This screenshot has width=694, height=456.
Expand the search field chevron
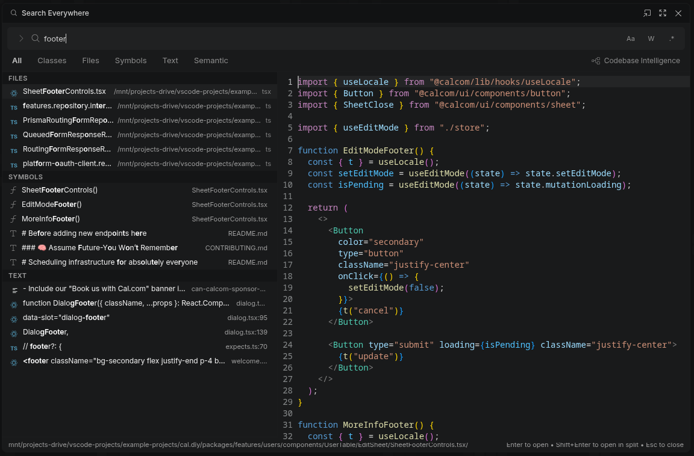[x=21, y=39]
